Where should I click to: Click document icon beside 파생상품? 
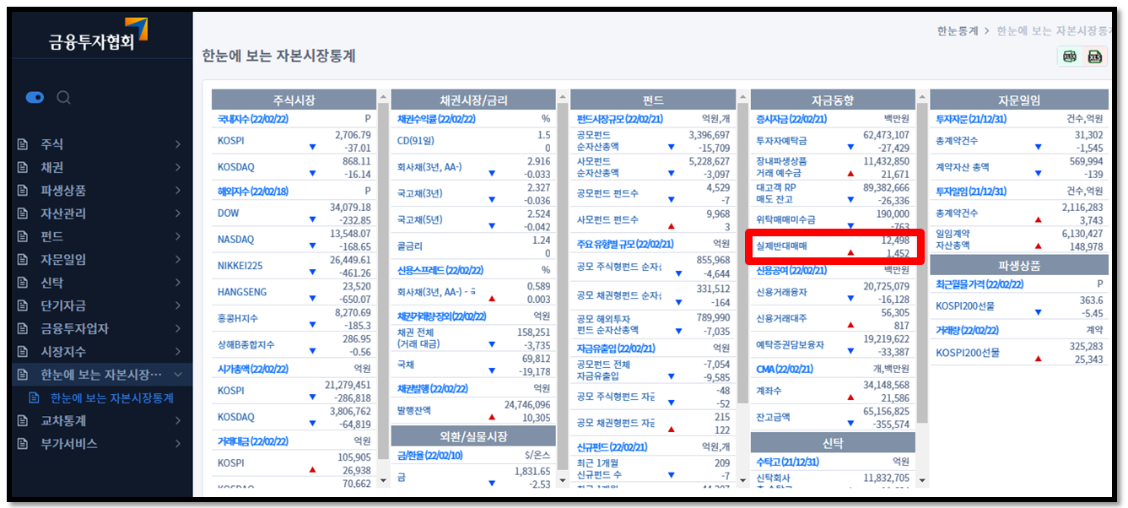pos(23,191)
